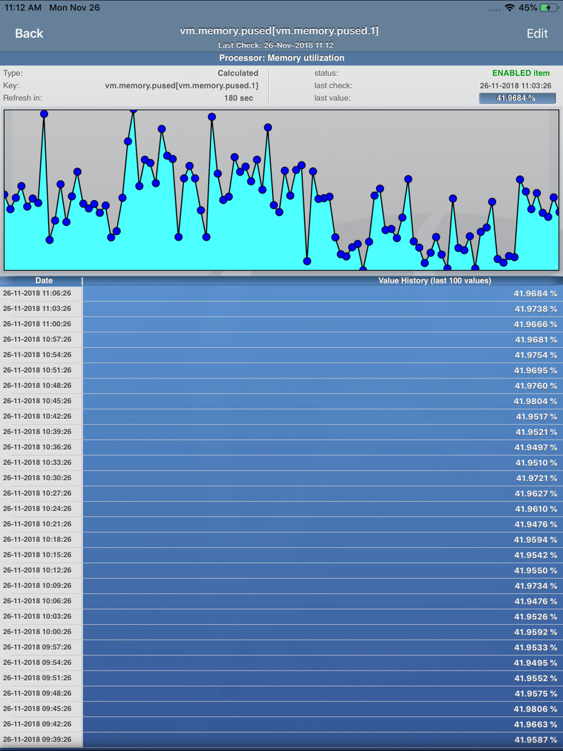Select row dated 26-11-2018 10:15:26
Viewport: 563px width, 751px height.
[281, 555]
